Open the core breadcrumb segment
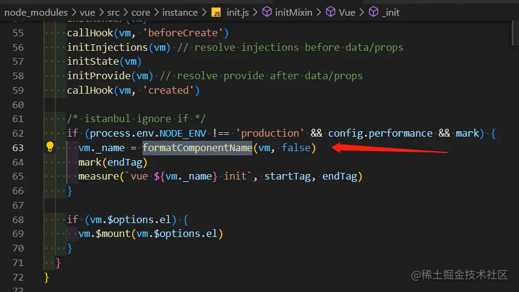The height and width of the screenshot is (292, 519). 141,13
